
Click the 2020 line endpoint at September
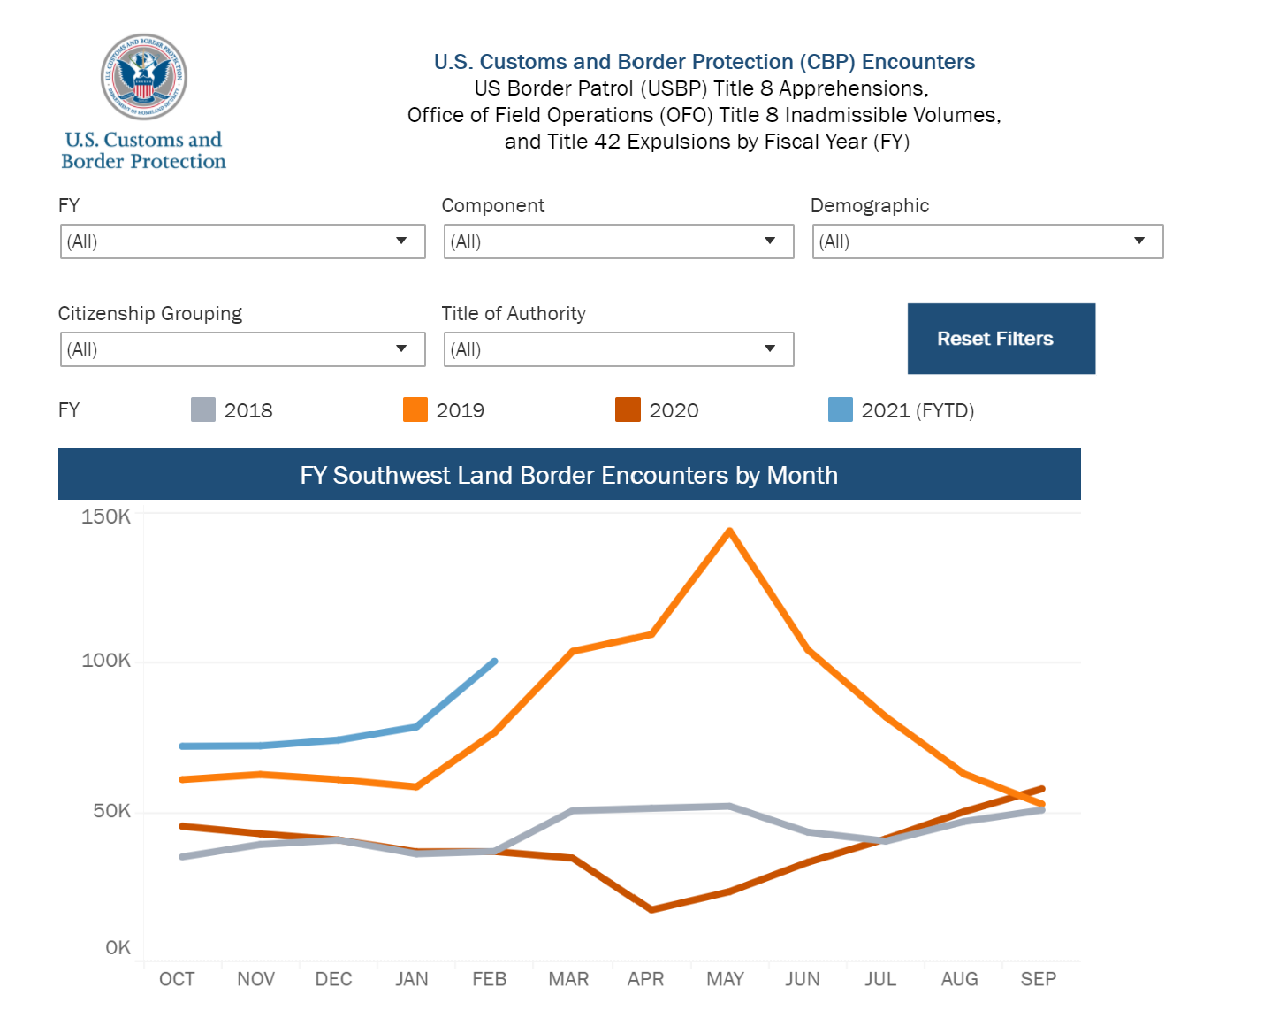pyautogui.click(x=1042, y=789)
